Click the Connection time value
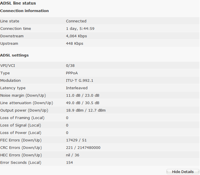200x175 pixels. click(80, 28)
